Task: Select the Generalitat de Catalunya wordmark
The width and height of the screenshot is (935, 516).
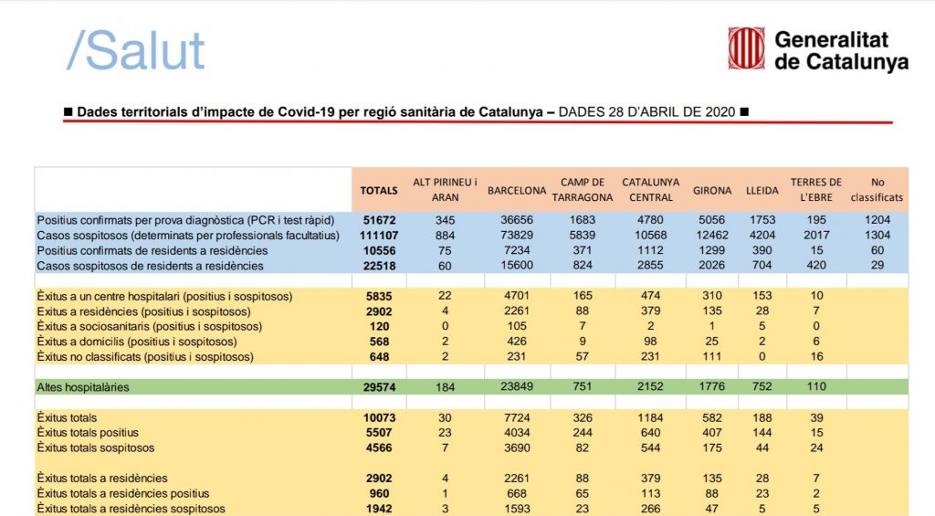Action: (841, 51)
